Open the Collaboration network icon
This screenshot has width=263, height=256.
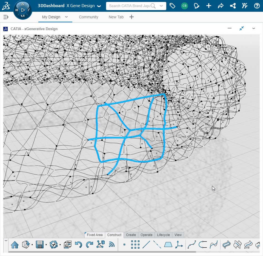233,6
